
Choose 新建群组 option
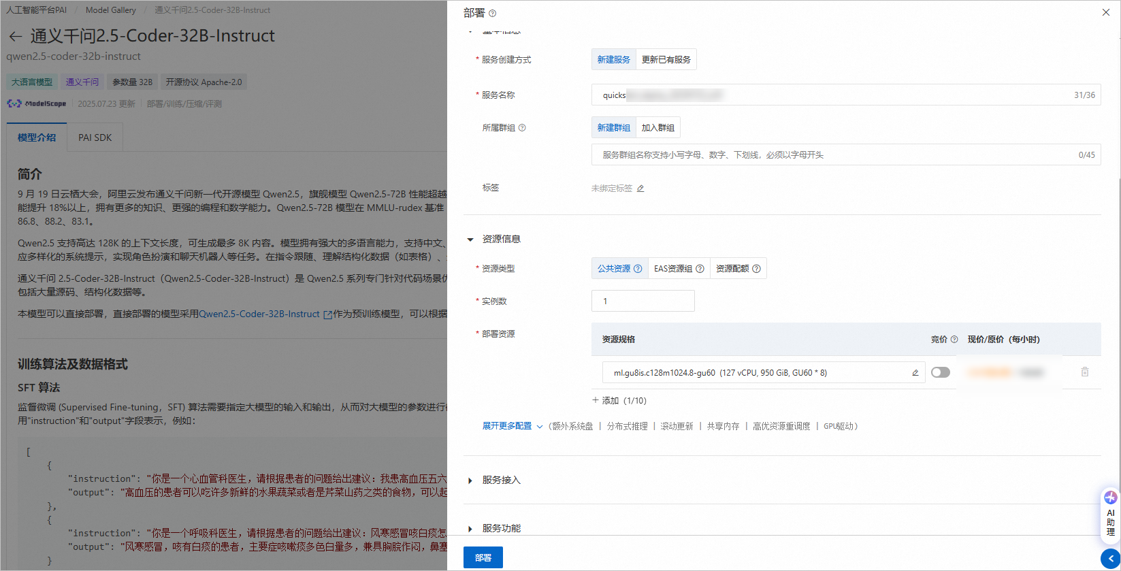[x=614, y=128]
